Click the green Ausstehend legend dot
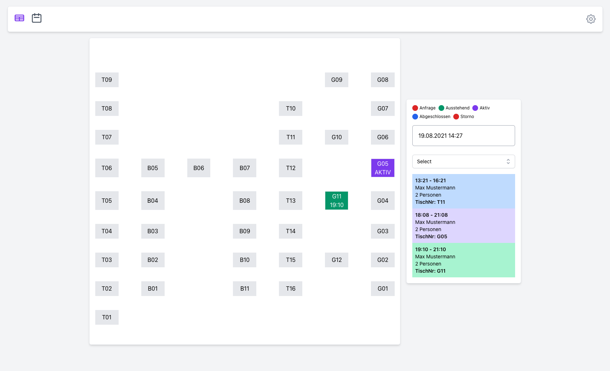610x371 pixels. click(441, 108)
